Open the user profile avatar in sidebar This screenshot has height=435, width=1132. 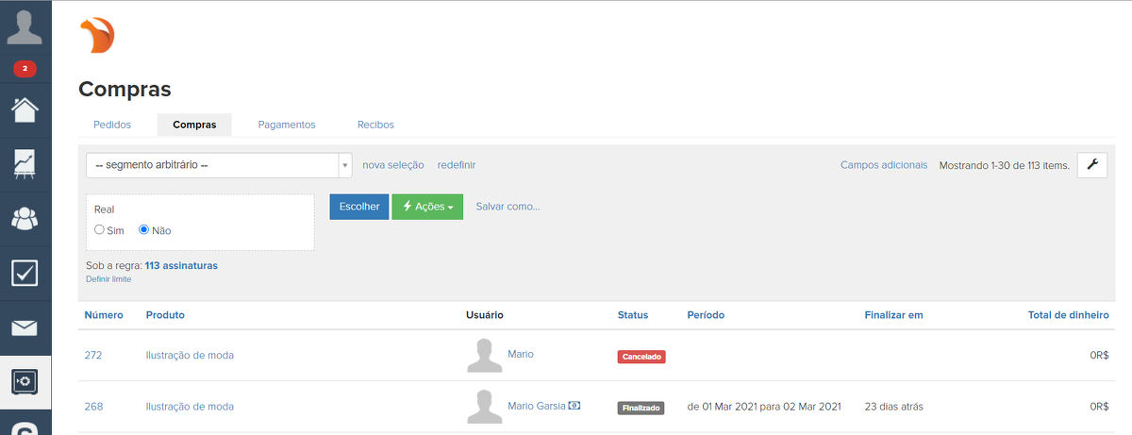tap(25, 25)
